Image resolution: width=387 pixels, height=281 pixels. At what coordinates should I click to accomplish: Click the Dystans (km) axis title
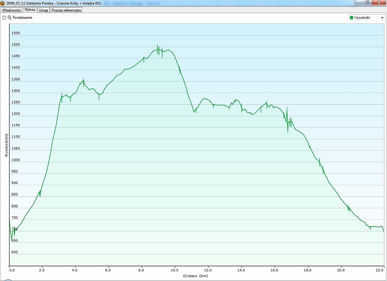tap(195, 276)
